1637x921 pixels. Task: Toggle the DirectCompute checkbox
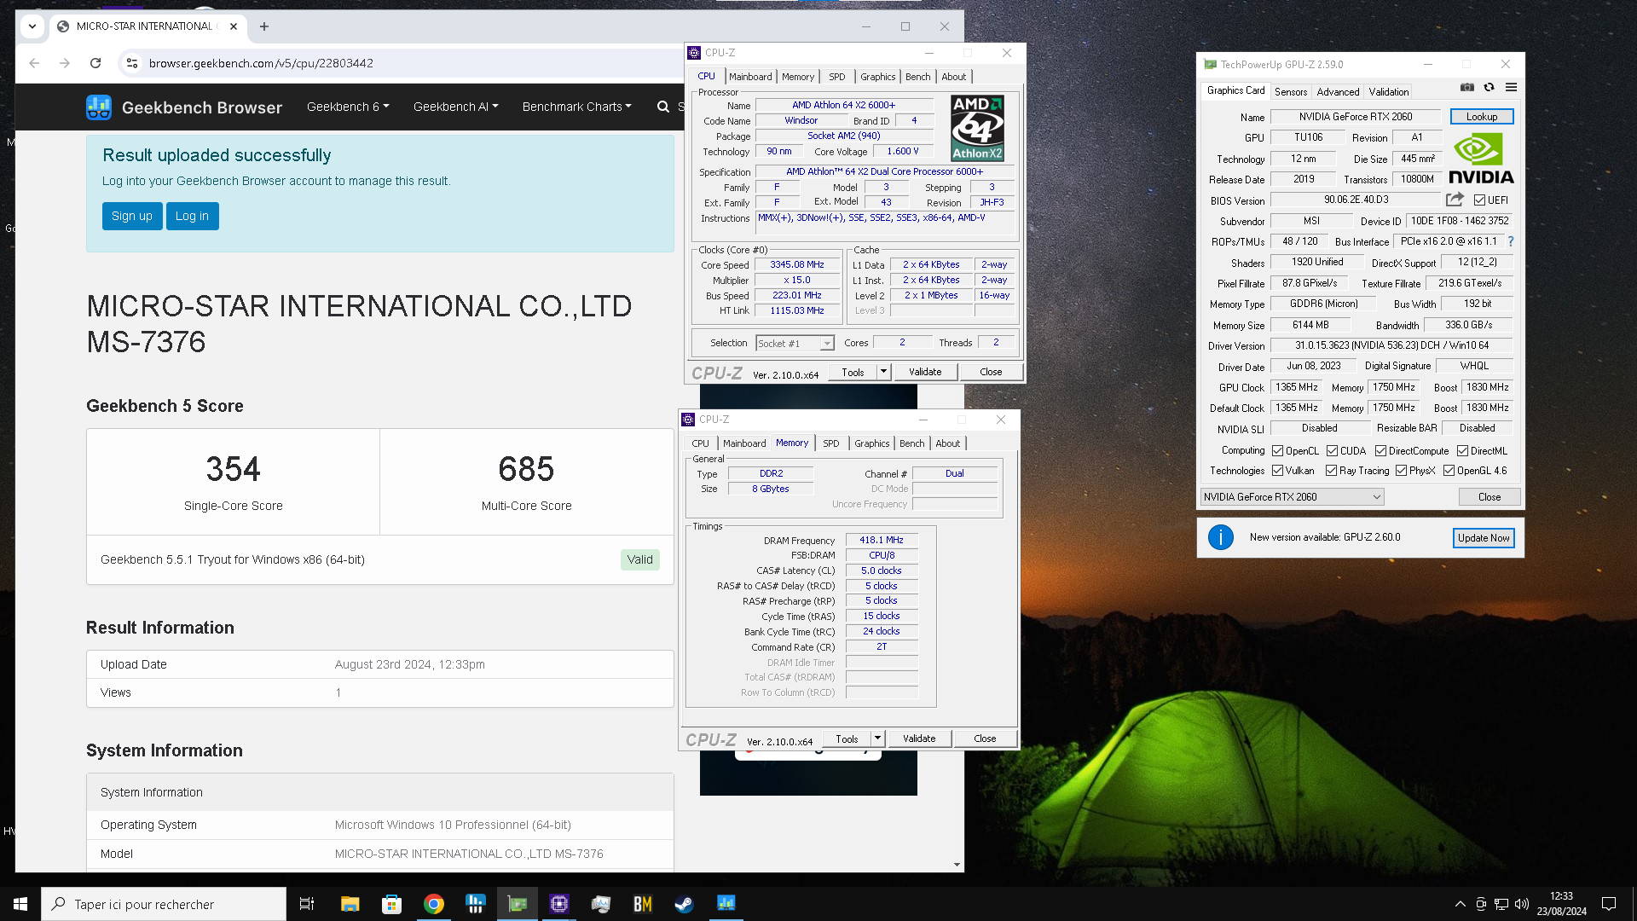coord(1380,450)
